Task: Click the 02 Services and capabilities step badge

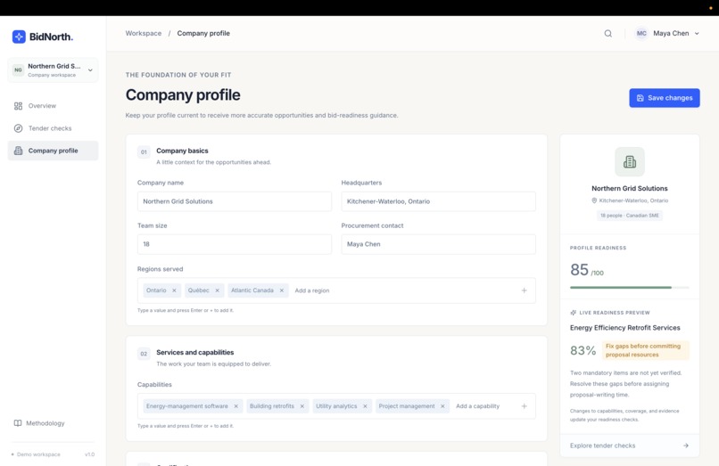Action: (144, 354)
